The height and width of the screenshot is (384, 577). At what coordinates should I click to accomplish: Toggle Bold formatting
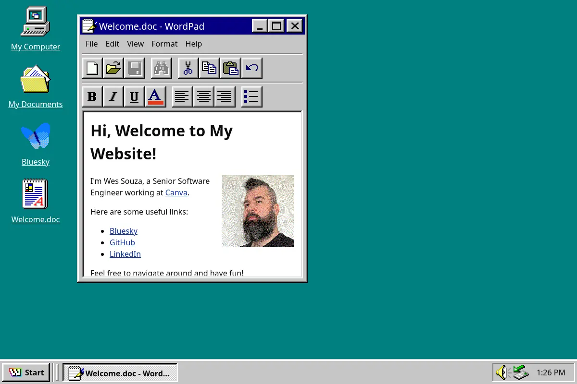point(92,97)
